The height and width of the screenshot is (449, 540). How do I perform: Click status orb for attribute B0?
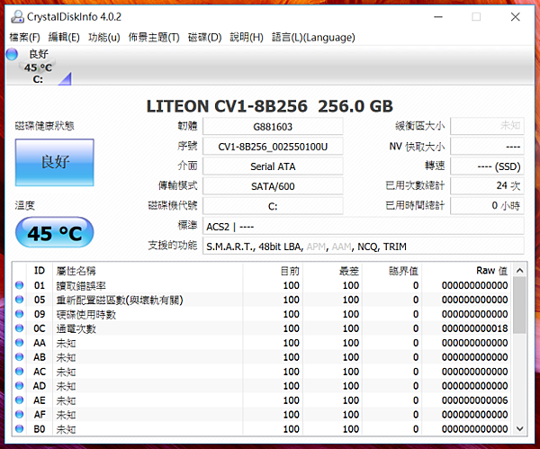(19, 428)
